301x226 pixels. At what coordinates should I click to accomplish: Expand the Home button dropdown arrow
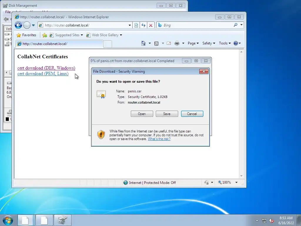[150, 43]
